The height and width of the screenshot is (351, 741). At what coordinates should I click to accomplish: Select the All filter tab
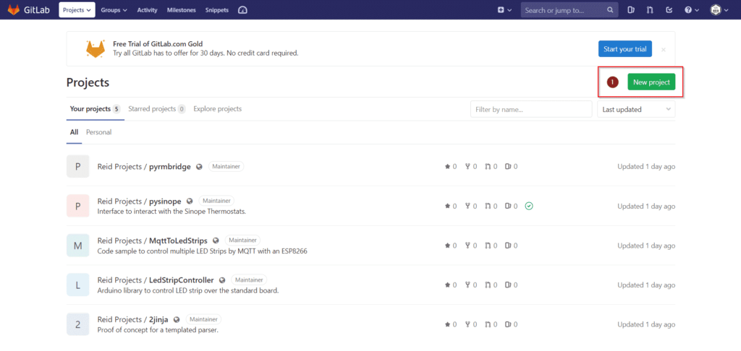[75, 132]
